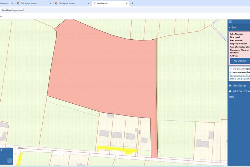The image size is (250, 167).
Task: Click the Title Level label
Action: pyautogui.click(x=235, y=37)
